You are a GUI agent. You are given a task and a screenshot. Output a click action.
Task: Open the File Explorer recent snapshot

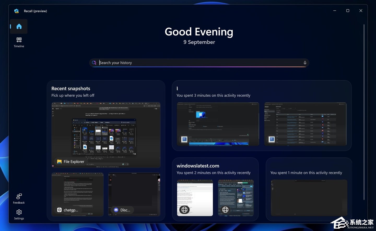pyautogui.click(x=106, y=135)
